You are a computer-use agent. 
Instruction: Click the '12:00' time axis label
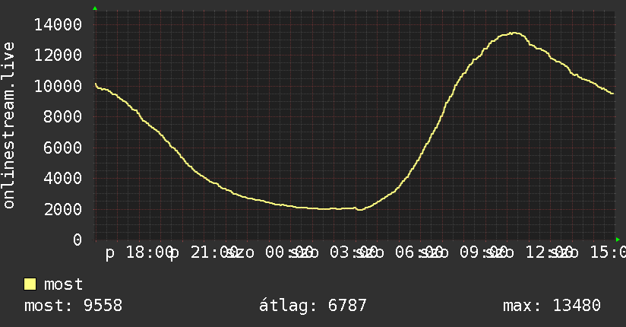coord(549,252)
